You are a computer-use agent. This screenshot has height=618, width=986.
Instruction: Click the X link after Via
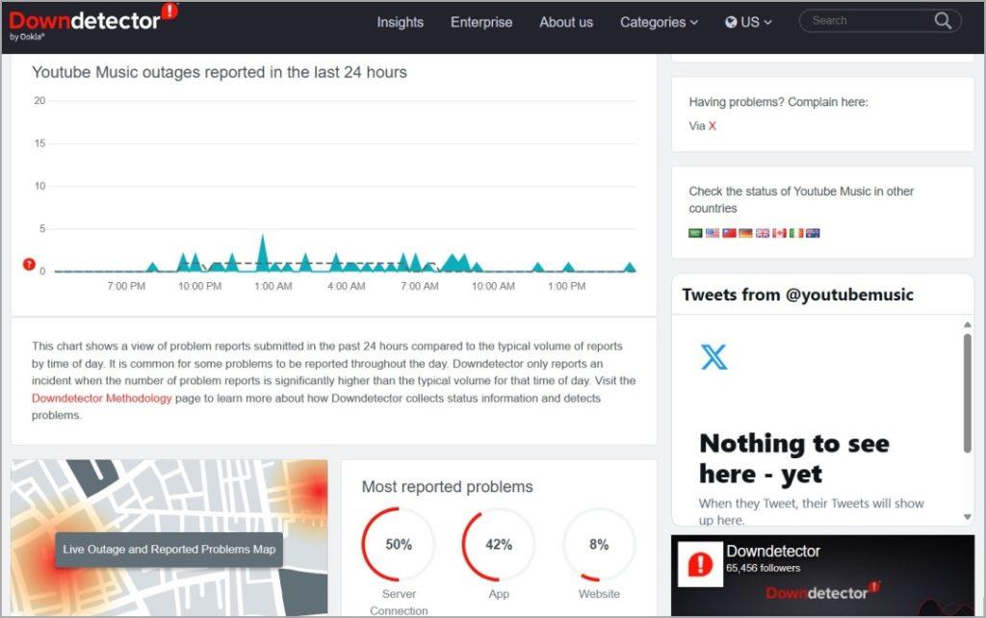[712, 126]
